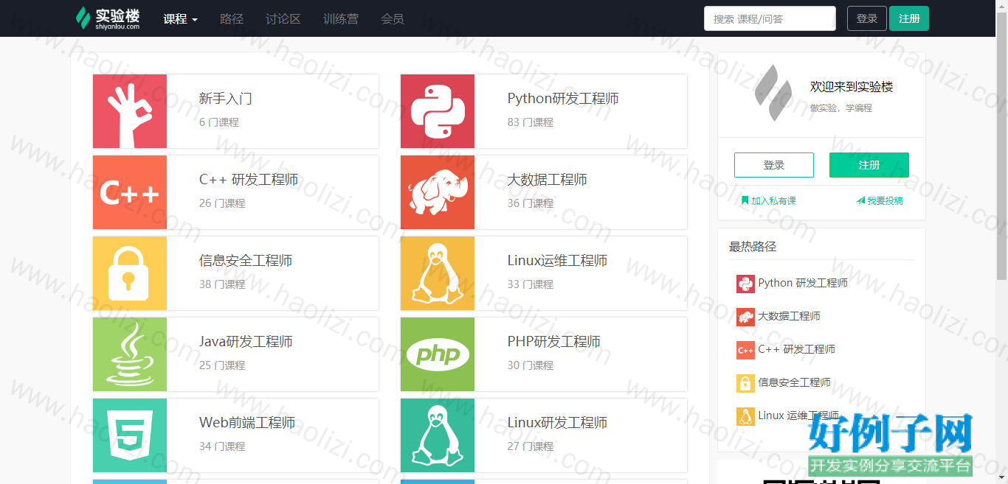Image resolution: width=1008 pixels, height=484 pixels.
Task: Click small elephant icon in 最热路径 list
Action: click(x=745, y=317)
